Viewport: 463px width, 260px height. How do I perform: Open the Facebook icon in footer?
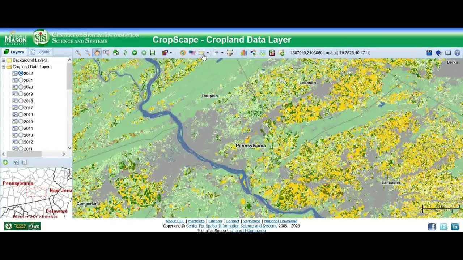pyautogui.click(x=432, y=227)
